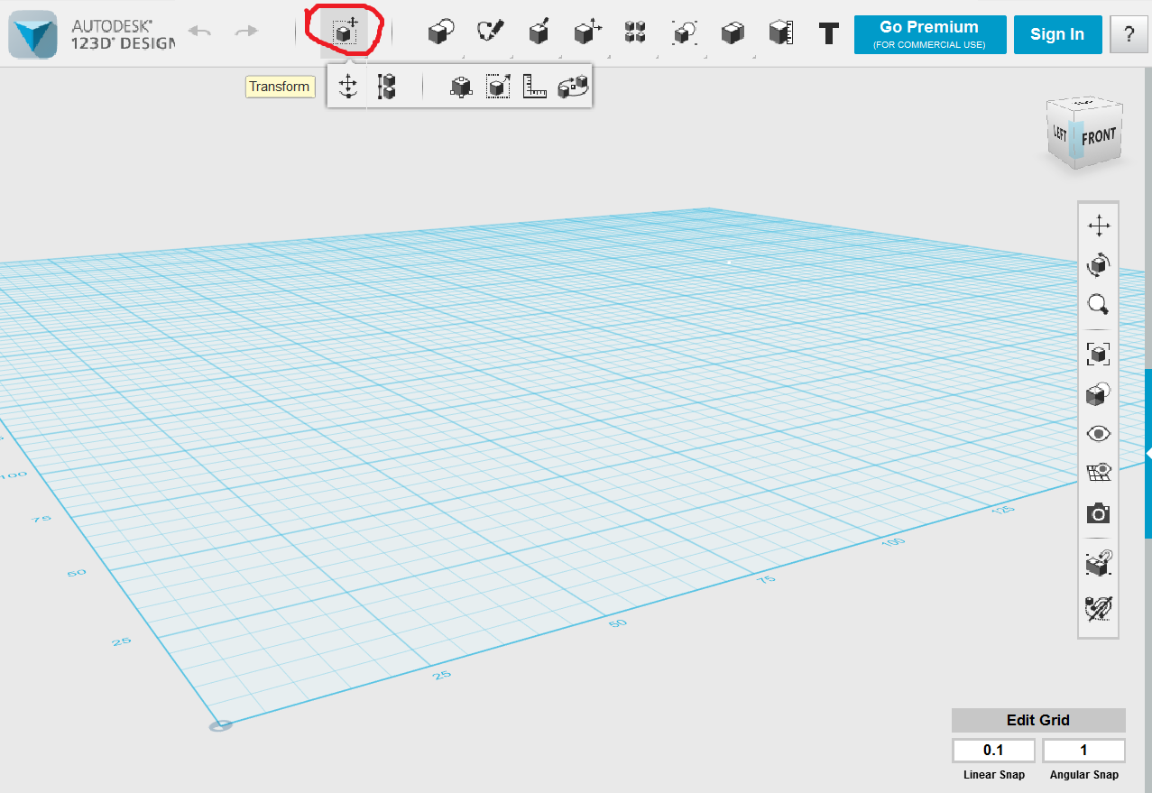
Task: Open the Construct tools menu
Action: tap(539, 33)
